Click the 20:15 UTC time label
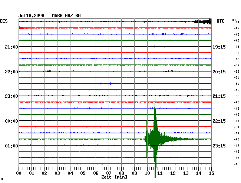Viewport: 241px width, 183px height. pyautogui.click(x=219, y=72)
